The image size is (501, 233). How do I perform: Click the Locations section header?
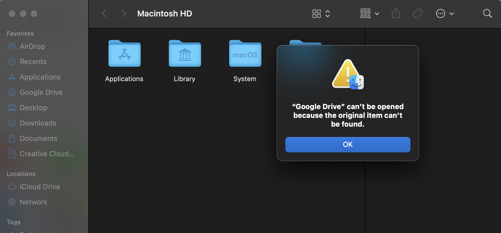21,174
